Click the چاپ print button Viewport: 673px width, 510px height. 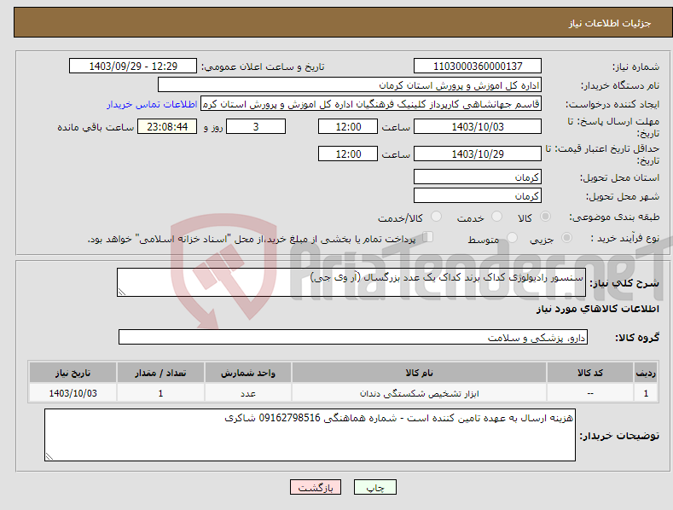click(375, 488)
